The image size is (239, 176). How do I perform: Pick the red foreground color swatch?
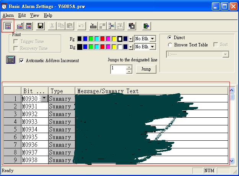[102, 39]
